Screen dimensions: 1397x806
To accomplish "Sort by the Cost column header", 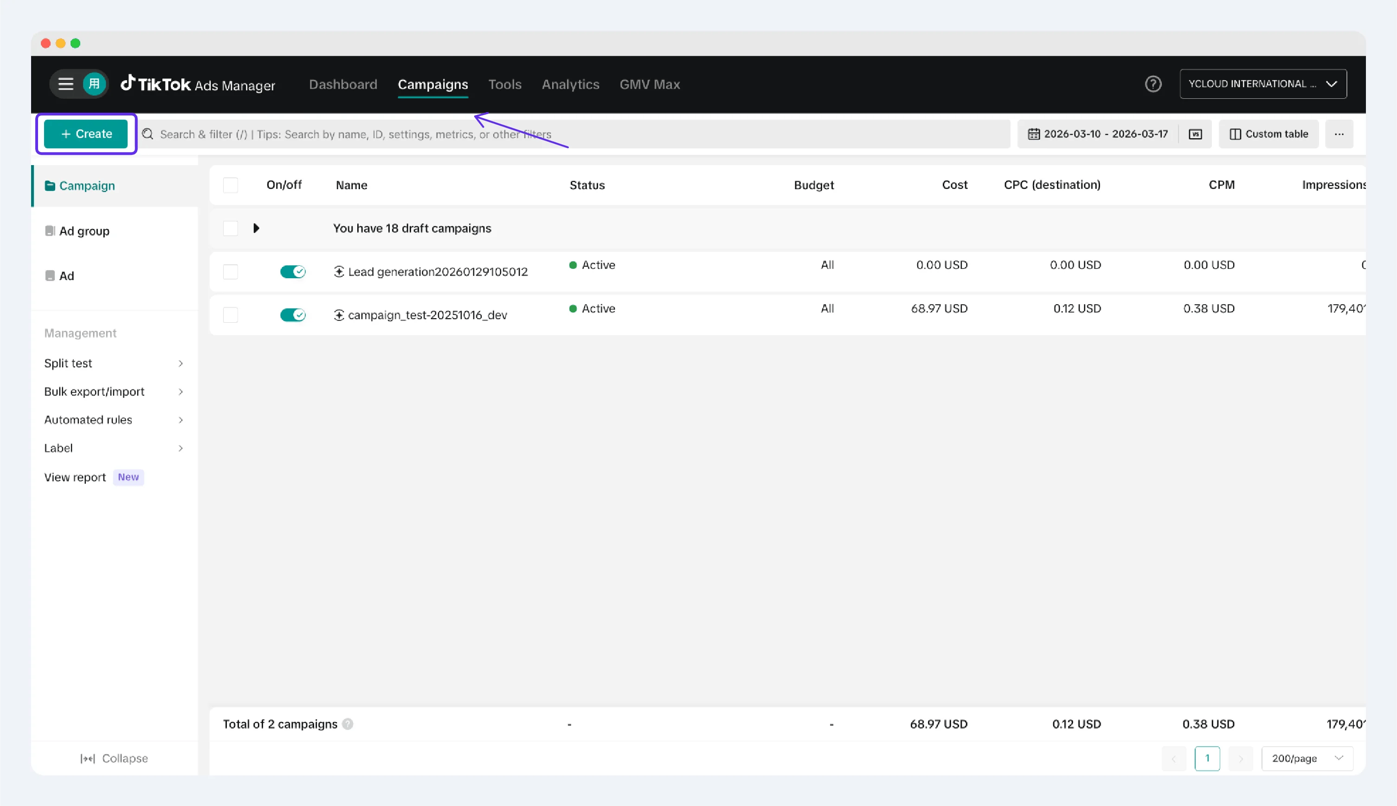I will click(954, 185).
